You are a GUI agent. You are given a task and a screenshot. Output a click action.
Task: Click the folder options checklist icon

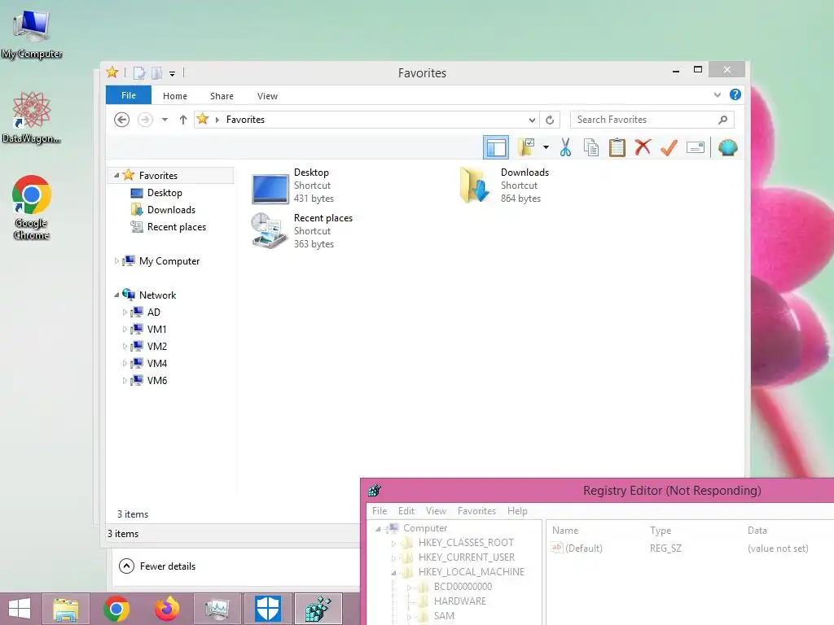pyautogui.click(x=525, y=147)
